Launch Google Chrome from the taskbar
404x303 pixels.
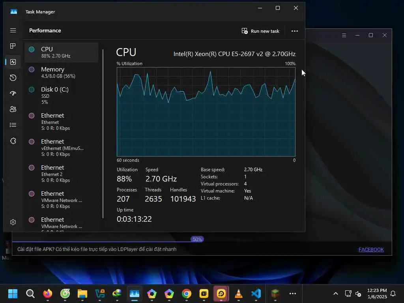[187, 294]
